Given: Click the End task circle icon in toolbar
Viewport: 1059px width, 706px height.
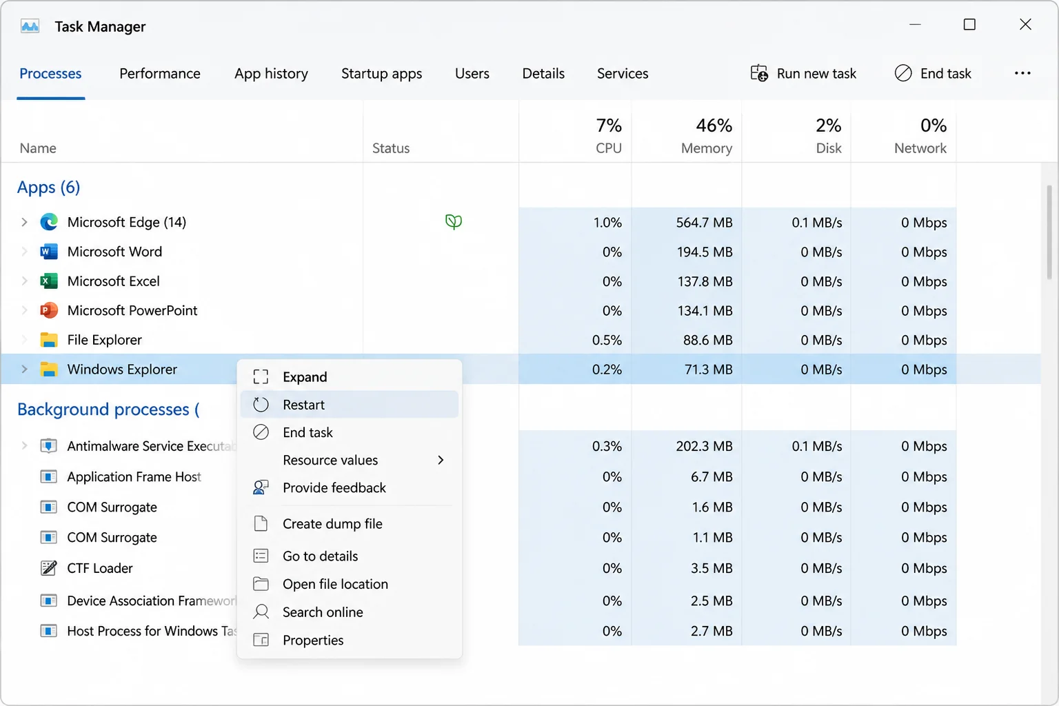Looking at the screenshot, I should click(x=903, y=73).
